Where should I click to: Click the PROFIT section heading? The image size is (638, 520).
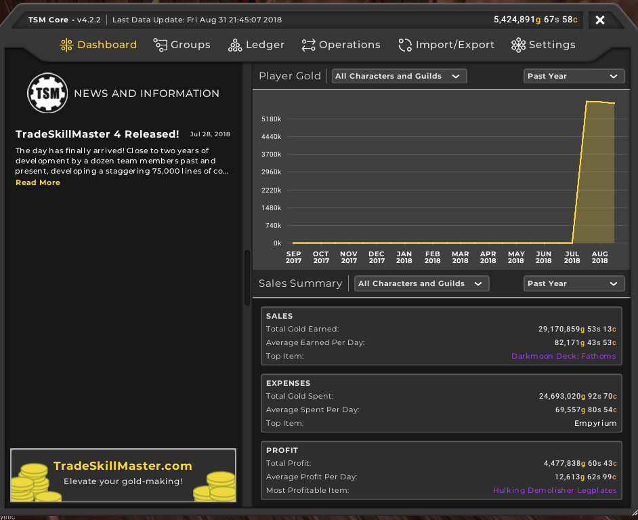[x=282, y=450]
